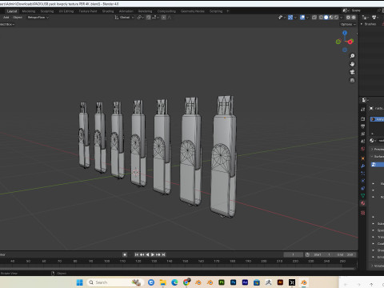Open the Options dropdown in viewport
The image size is (384, 288).
[x=348, y=24]
